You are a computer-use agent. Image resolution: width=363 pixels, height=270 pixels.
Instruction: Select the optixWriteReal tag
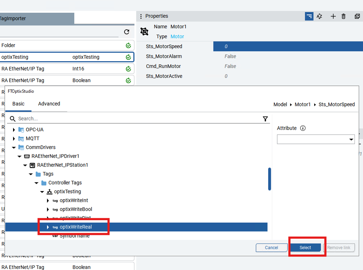coord(76,227)
